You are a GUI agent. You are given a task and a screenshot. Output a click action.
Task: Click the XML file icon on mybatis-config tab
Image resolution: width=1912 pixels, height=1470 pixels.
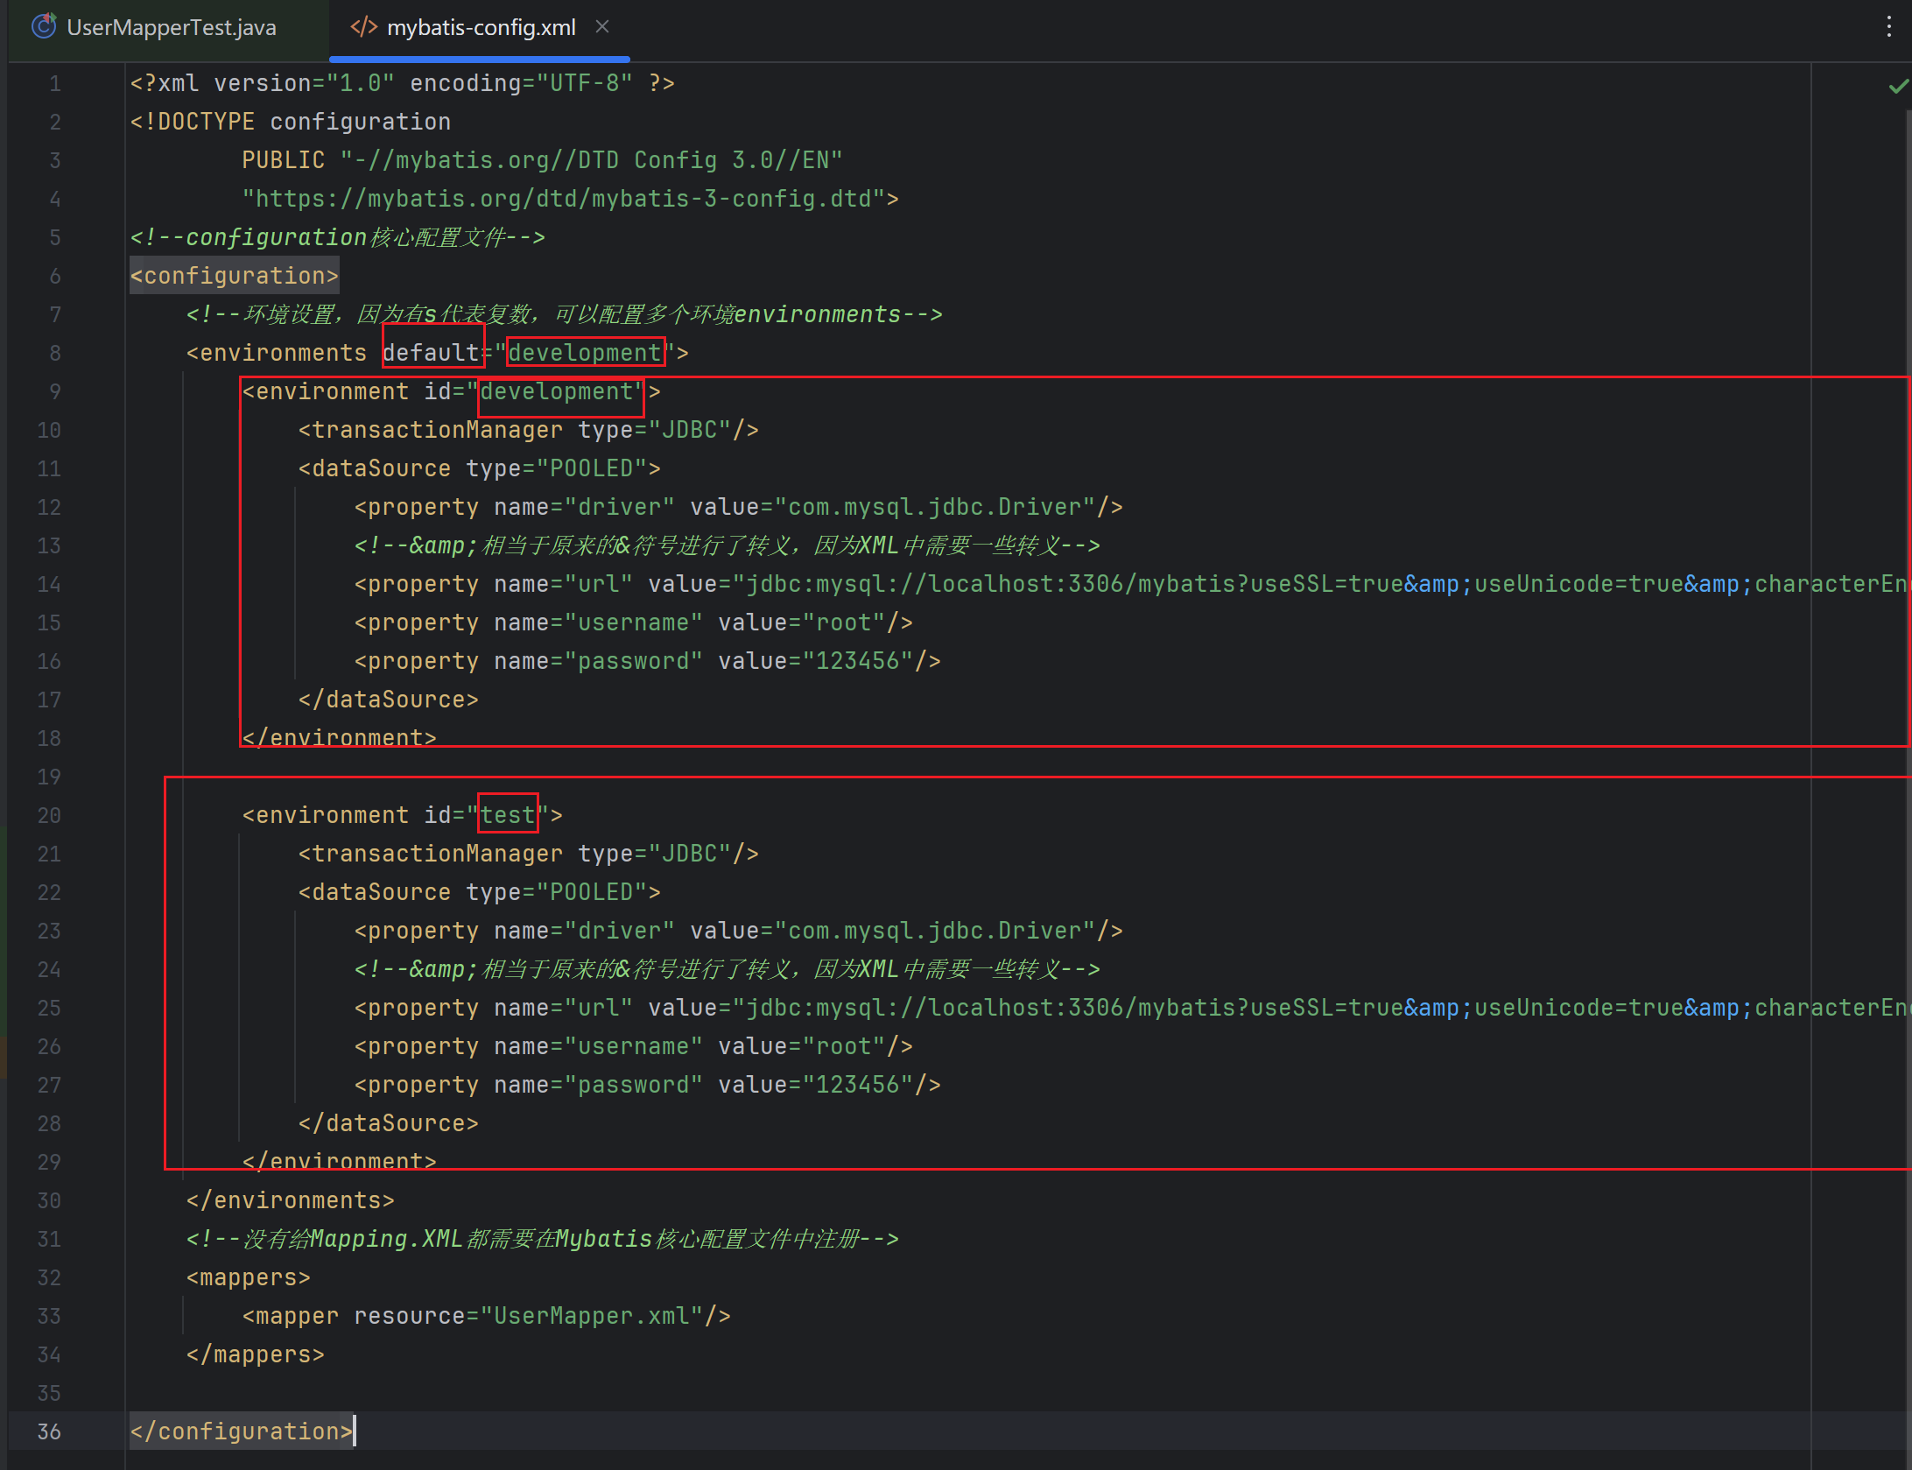tap(362, 26)
